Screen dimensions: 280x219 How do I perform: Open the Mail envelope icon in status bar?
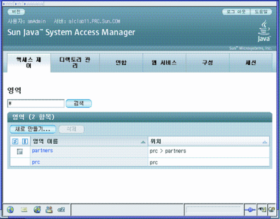click(x=24, y=210)
